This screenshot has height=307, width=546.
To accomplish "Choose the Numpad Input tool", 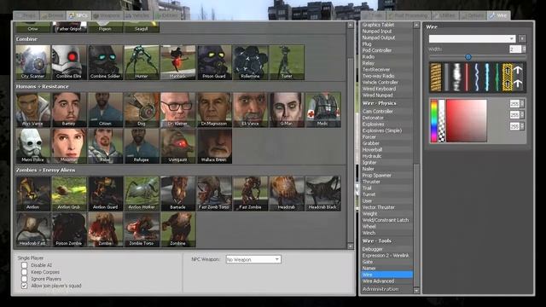I will click(x=386, y=32).
